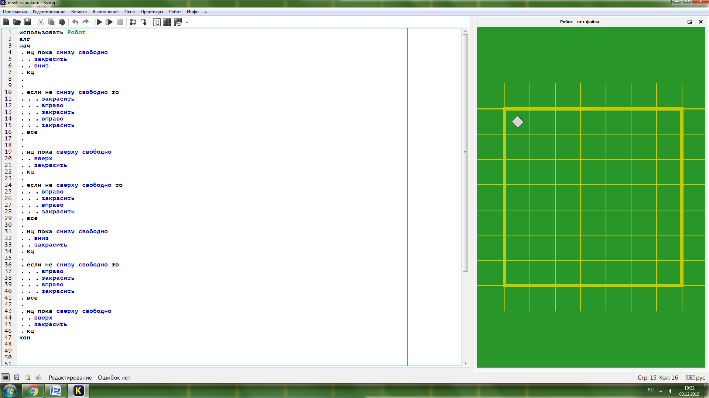Click the robot diamond on the field
This screenshot has width=709, height=398.
pyautogui.click(x=517, y=122)
